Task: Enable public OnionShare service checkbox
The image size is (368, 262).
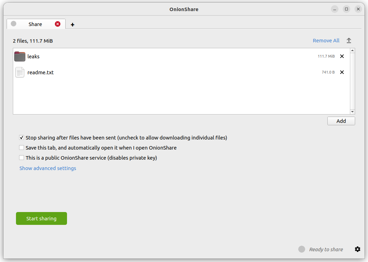Action: click(x=22, y=158)
